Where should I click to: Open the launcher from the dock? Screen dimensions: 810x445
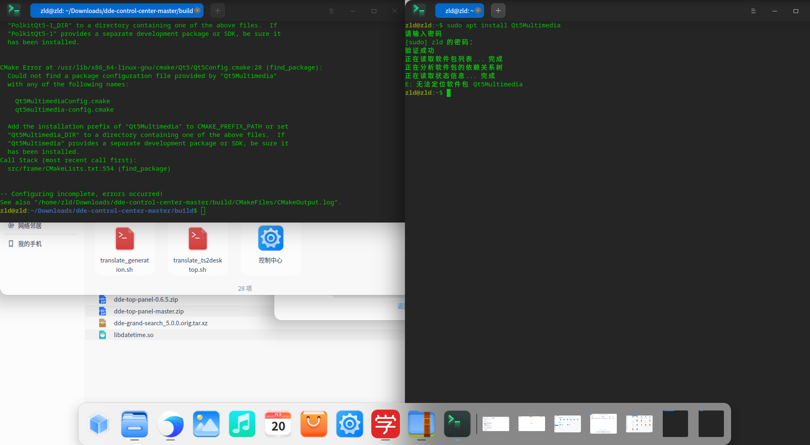point(99,424)
